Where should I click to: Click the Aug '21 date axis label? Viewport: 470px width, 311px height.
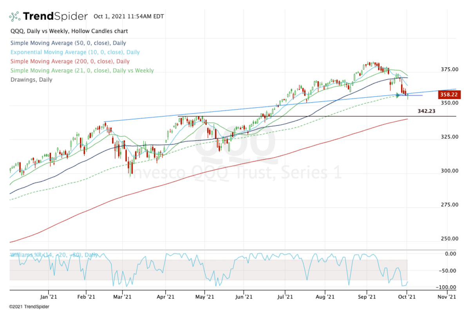point(325,297)
